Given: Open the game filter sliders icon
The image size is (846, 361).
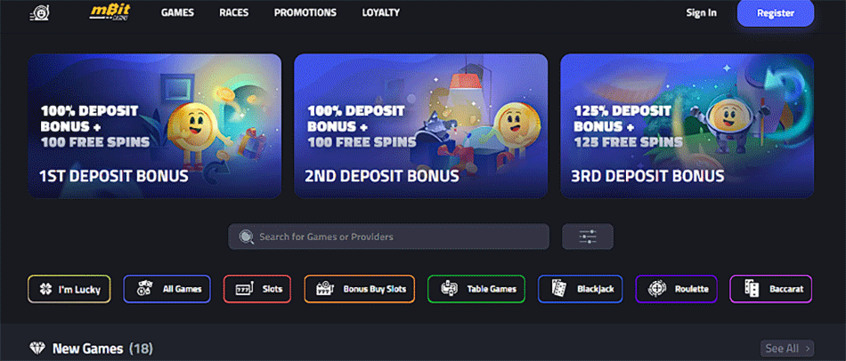Looking at the screenshot, I should coord(588,237).
